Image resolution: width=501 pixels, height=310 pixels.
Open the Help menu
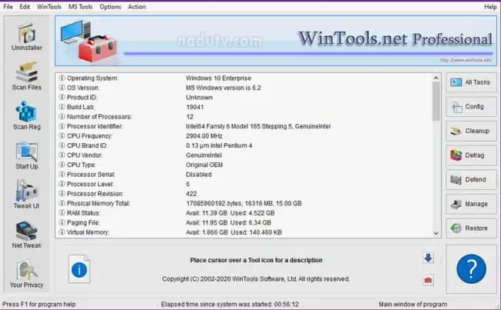490,7
